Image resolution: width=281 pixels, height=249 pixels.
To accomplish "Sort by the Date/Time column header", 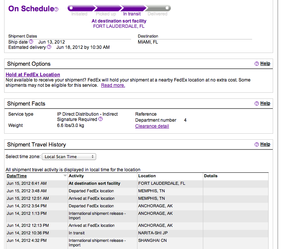I will (x=17, y=176).
